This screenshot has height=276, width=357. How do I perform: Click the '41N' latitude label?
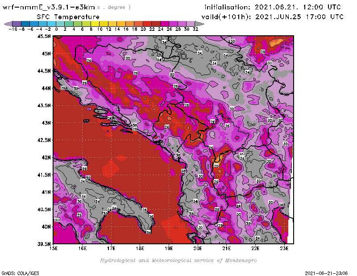pos(46,192)
